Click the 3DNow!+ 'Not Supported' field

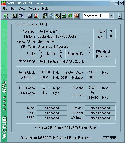tap(100, 118)
